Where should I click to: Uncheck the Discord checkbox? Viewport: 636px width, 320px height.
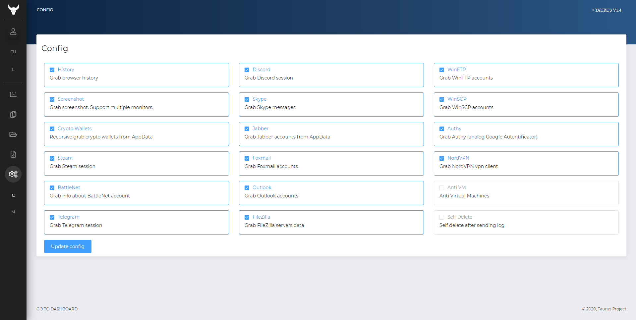point(247,70)
